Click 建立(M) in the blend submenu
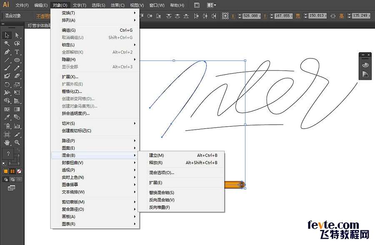The height and width of the screenshot is (245, 375). pos(157,155)
